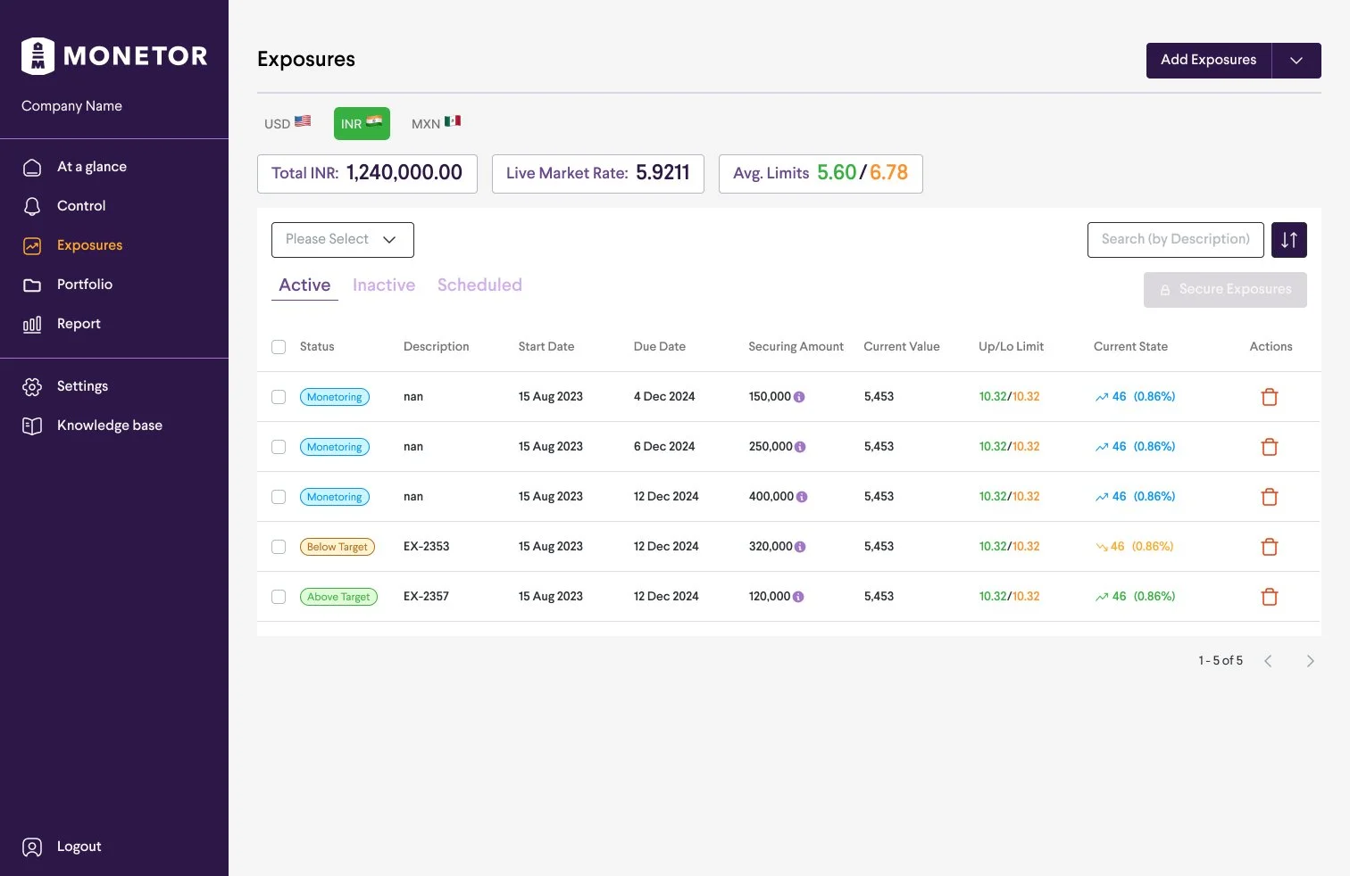1350x876 pixels.
Task: Click the Control bell icon in sidebar
Action: coord(32,206)
